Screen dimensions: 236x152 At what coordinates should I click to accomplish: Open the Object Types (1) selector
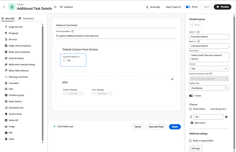click(173, 7)
